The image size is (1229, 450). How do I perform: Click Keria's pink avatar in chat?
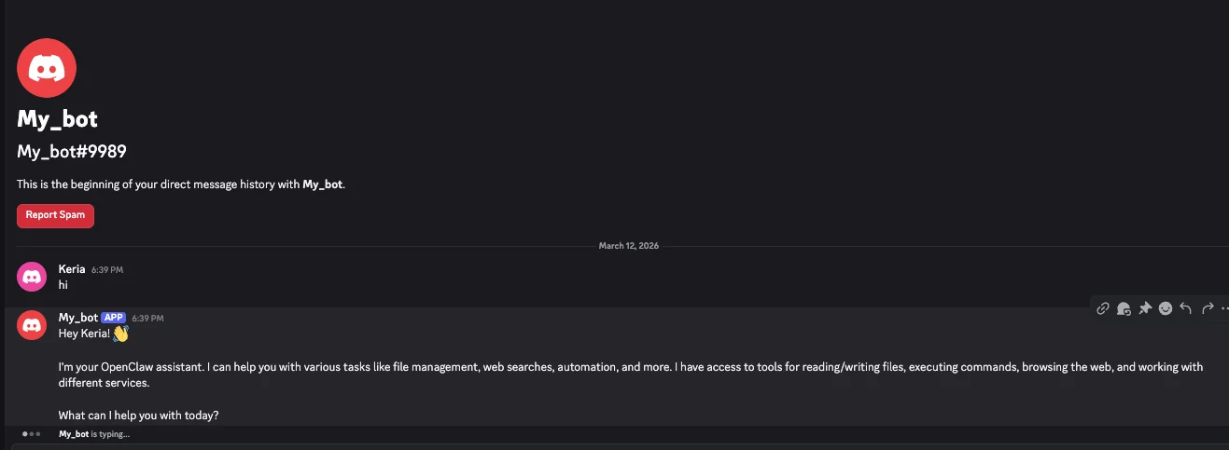pyautogui.click(x=32, y=277)
